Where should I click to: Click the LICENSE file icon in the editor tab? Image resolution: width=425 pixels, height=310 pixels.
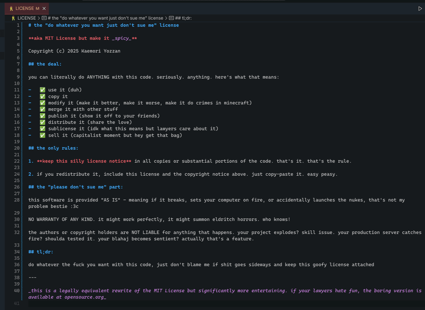click(x=11, y=9)
